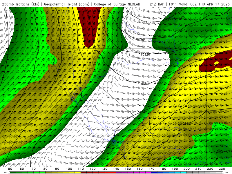The image size is (232, 174).
Task: Click the 110 value on the color scale
Action: [x=81, y=169]
